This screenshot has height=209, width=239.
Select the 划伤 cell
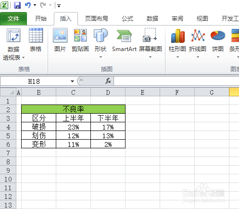click(x=38, y=135)
